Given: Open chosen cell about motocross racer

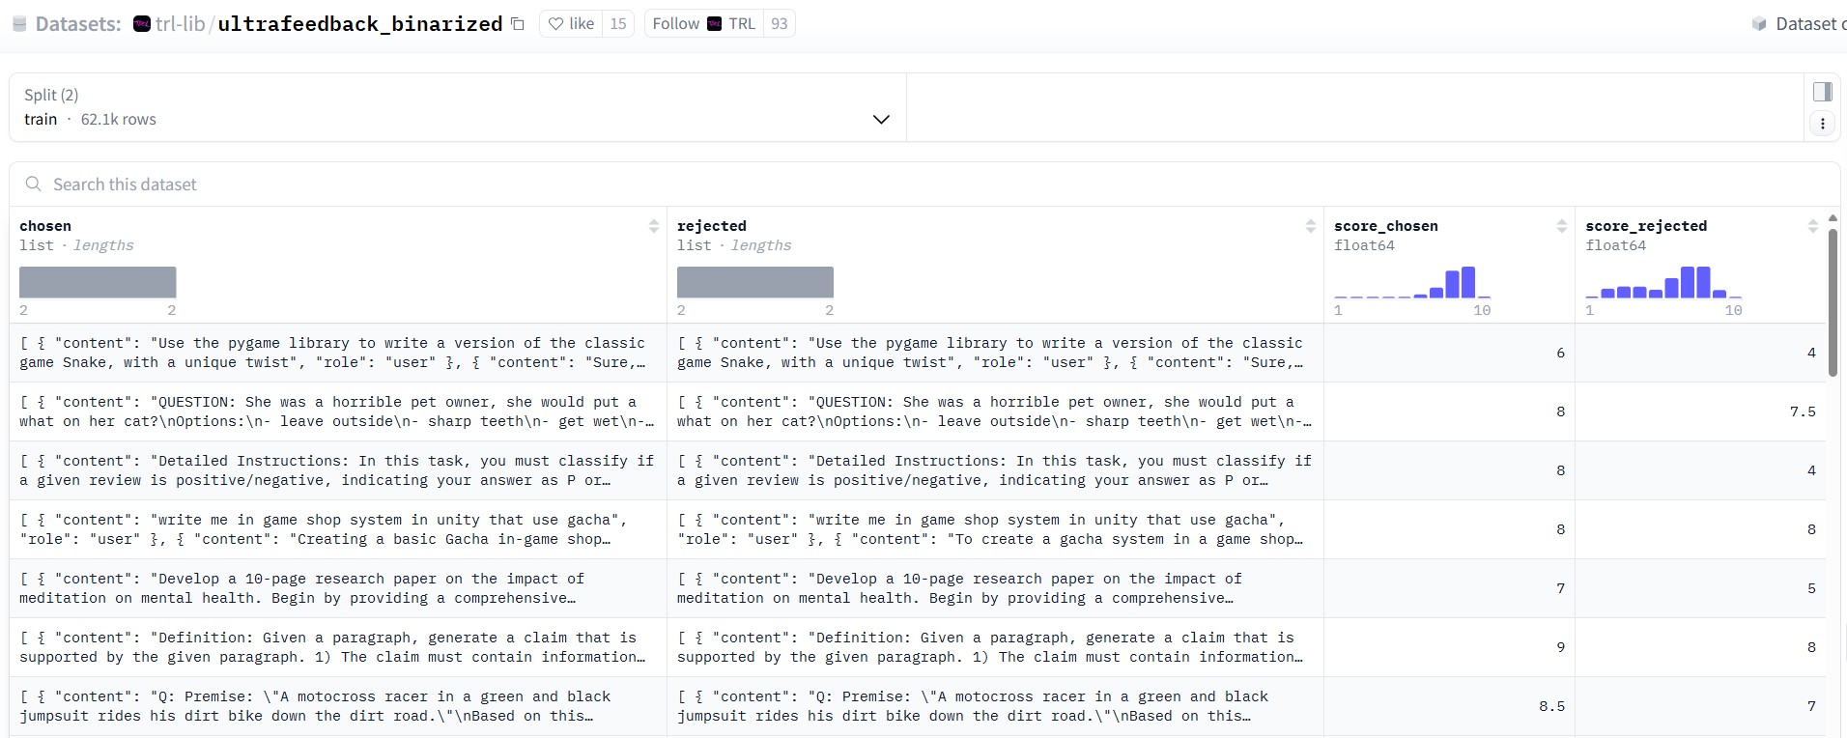Looking at the screenshot, I should point(338,706).
